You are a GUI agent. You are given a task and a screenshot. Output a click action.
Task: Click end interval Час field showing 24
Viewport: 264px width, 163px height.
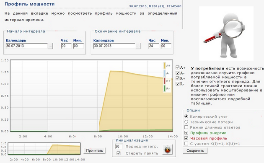pyautogui.click(x=153, y=46)
